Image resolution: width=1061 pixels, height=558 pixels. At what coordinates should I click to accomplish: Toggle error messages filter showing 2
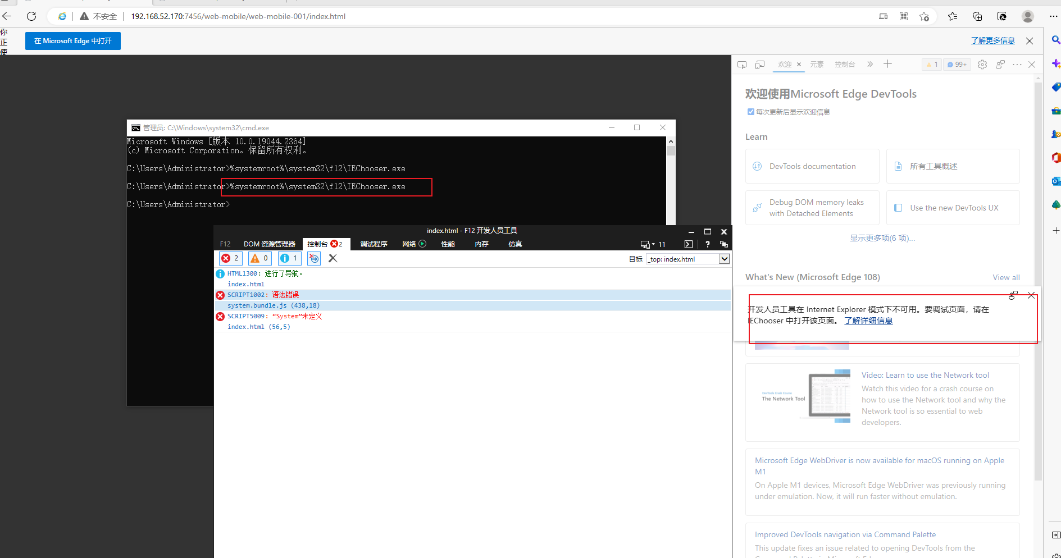pyautogui.click(x=230, y=258)
